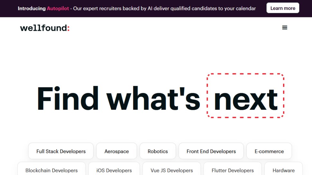Open the Autopilot link in banner

pyautogui.click(x=58, y=8)
